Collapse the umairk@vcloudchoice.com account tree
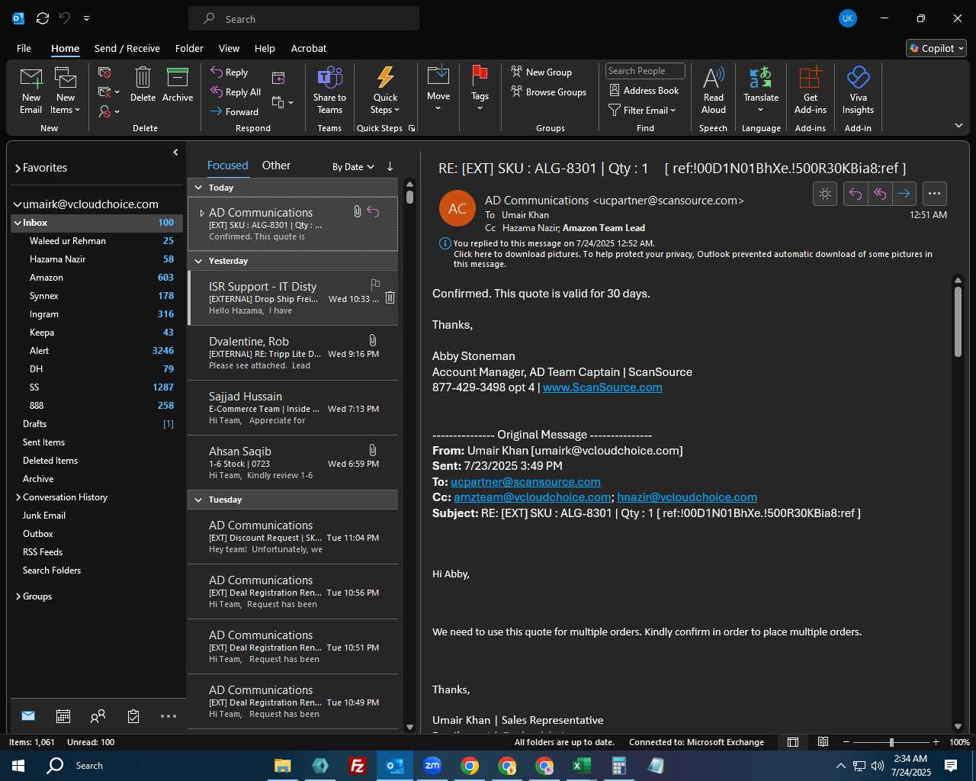The height and width of the screenshot is (781, 976). click(18, 204)
